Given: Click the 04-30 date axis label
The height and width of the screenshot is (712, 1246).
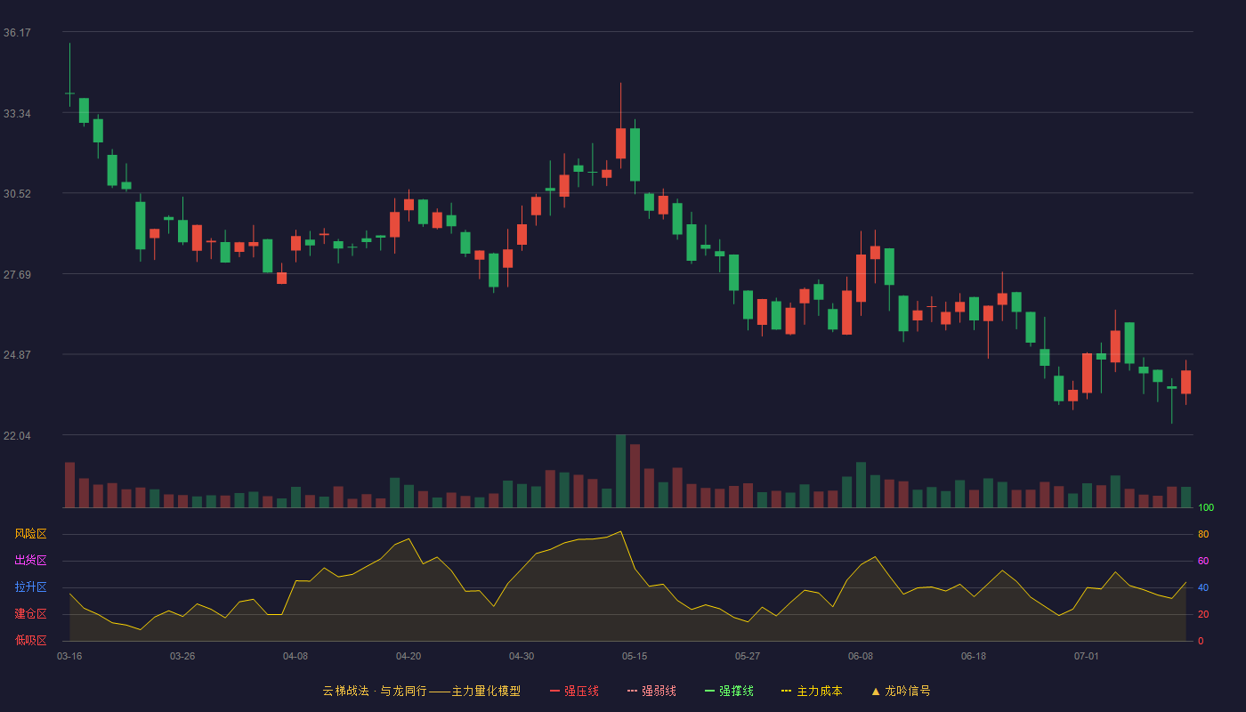Looking at the screenshot, I should pyautogui.click(x=522, y=656).
